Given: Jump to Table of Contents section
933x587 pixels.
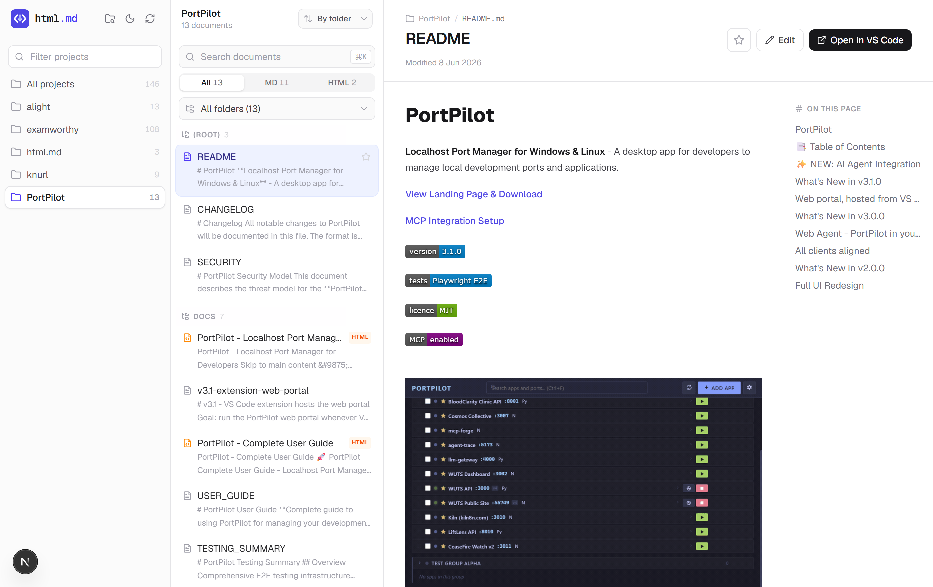Looking at the screenshot, I should click(840, 147).
